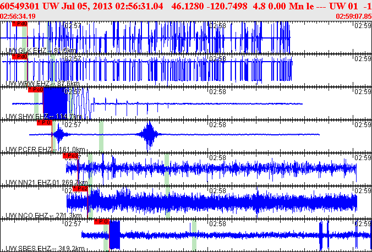Select the red P pick flag on NCO trace

point(80,188)
